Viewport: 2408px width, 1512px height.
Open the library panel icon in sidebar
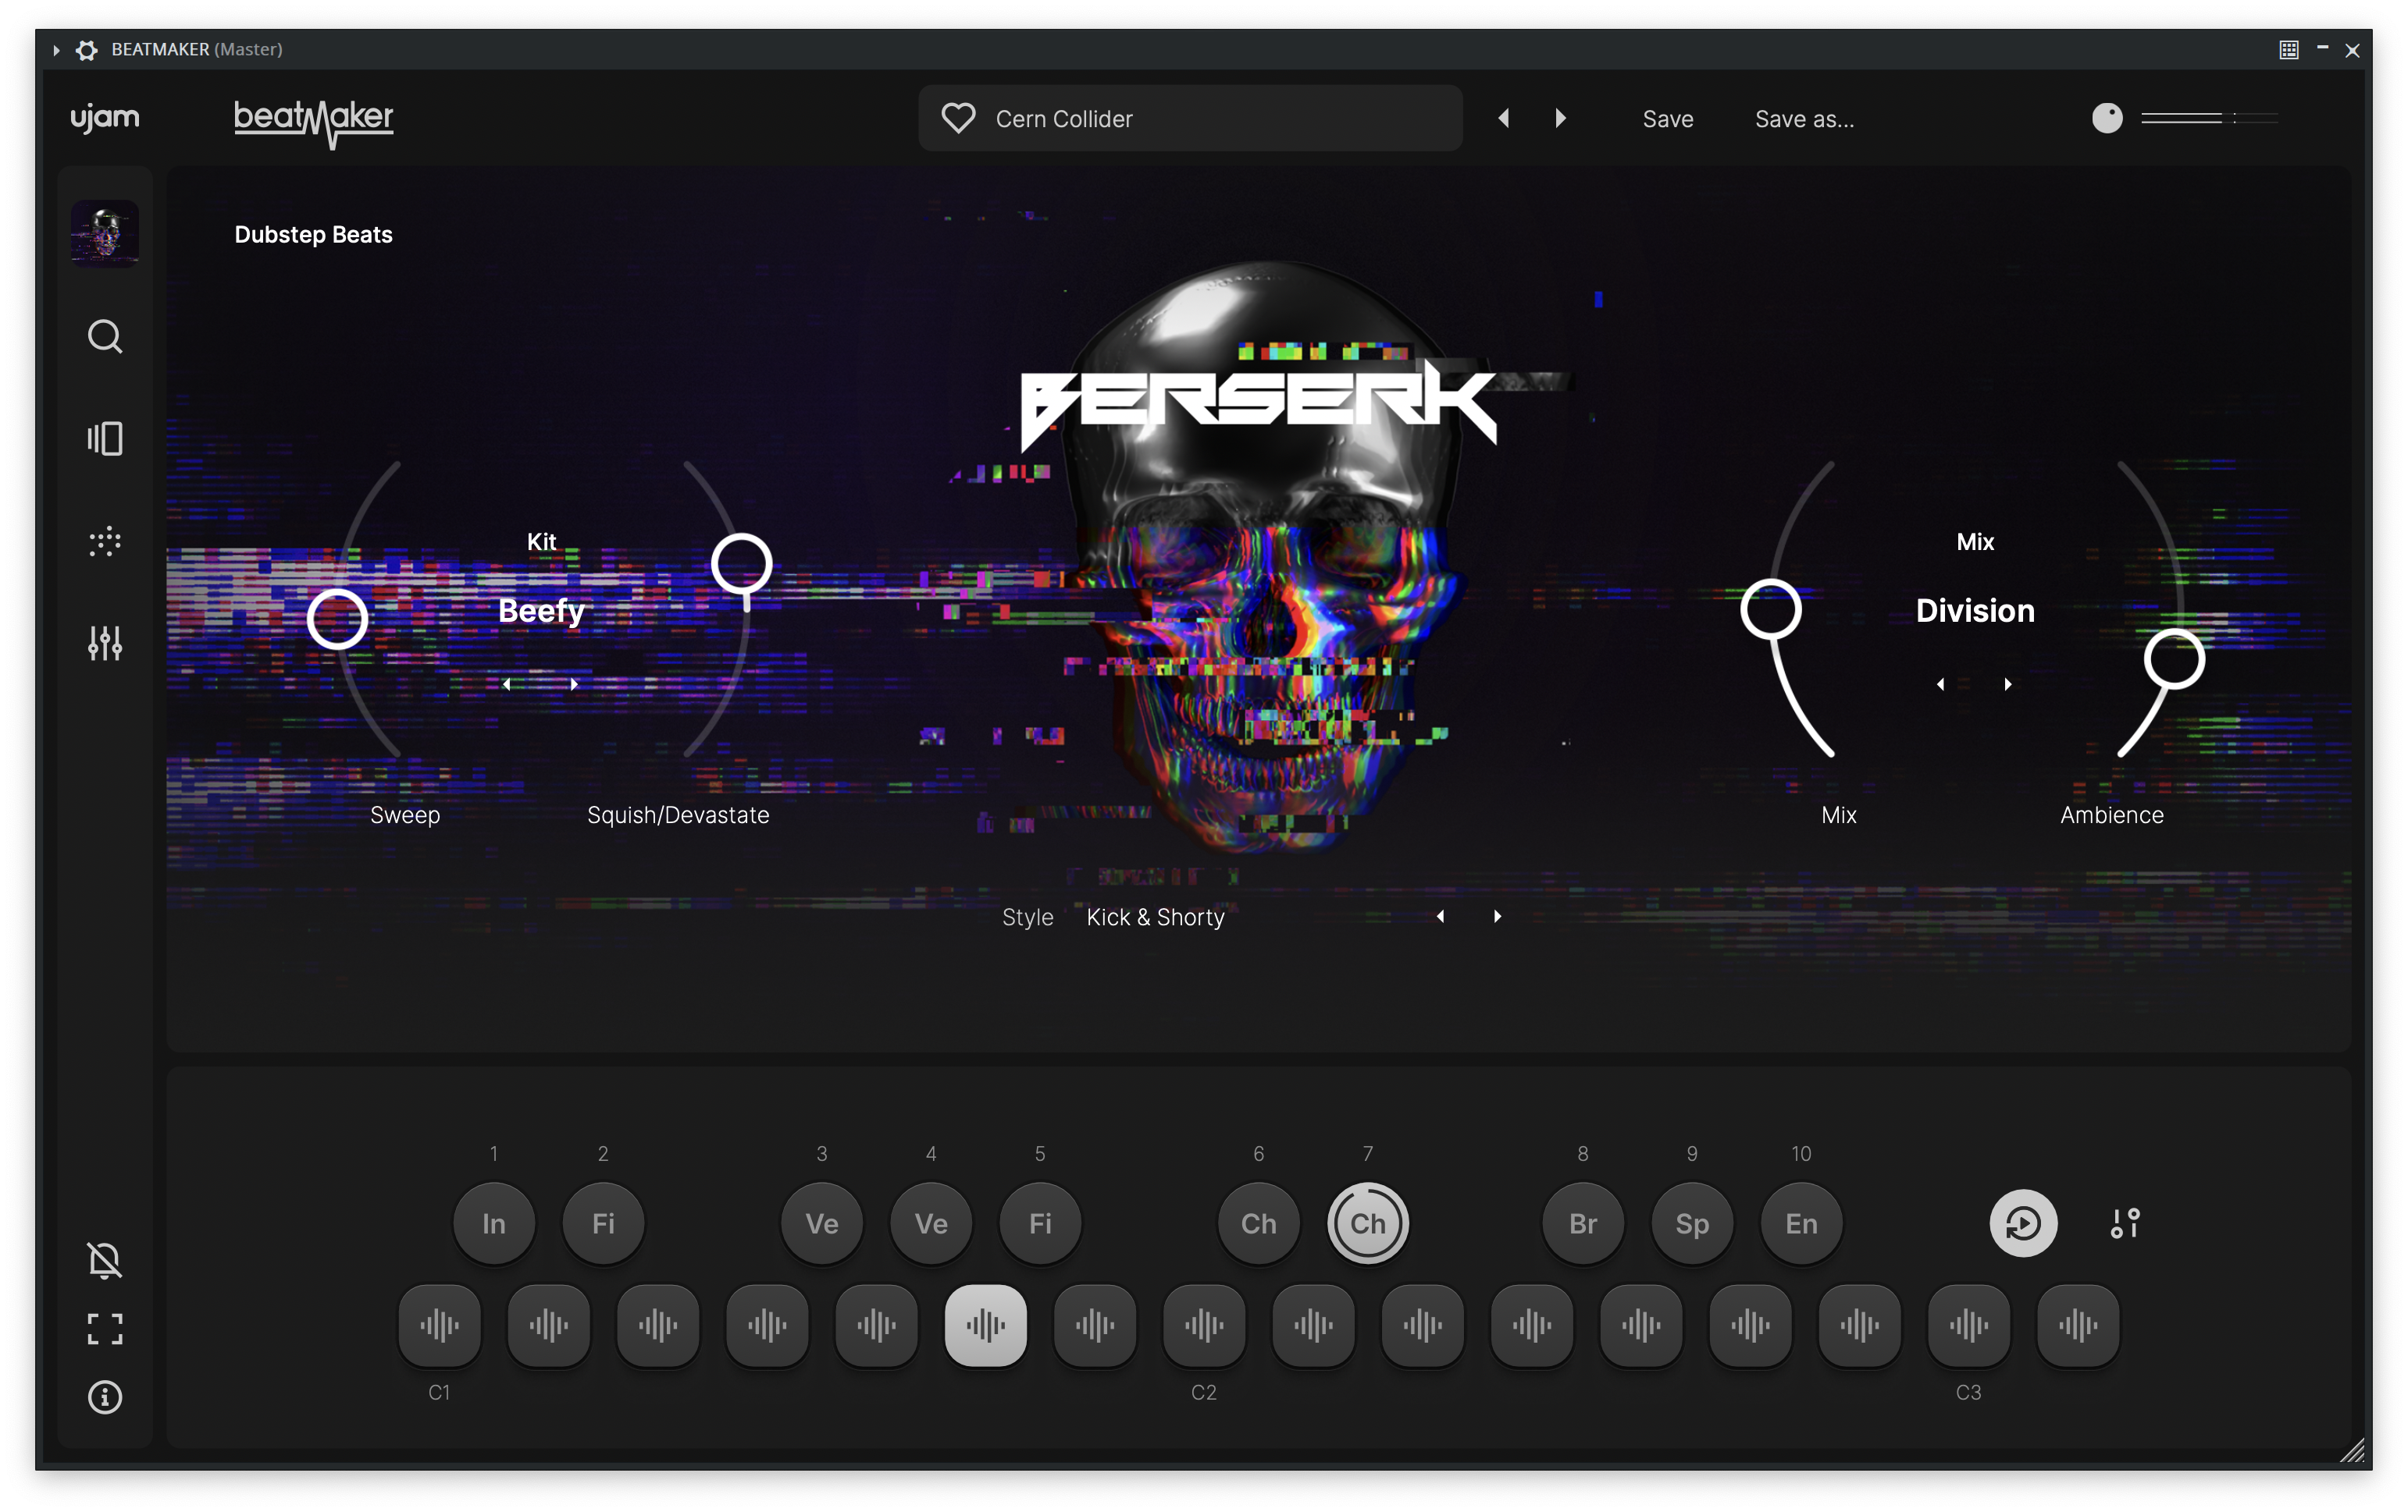pos(105,438)
